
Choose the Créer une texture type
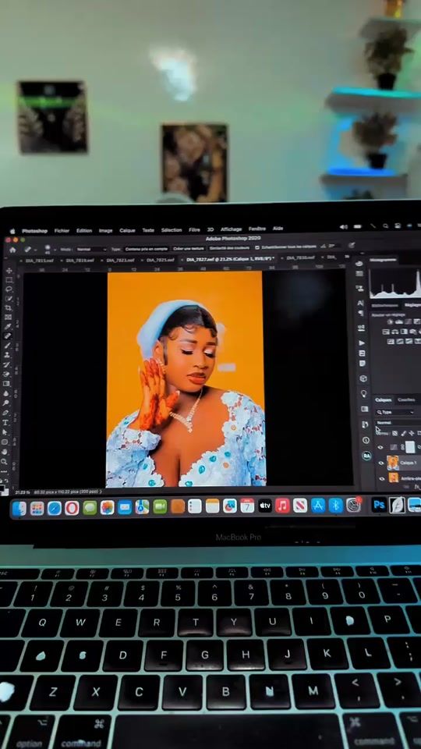click(189, 248)
